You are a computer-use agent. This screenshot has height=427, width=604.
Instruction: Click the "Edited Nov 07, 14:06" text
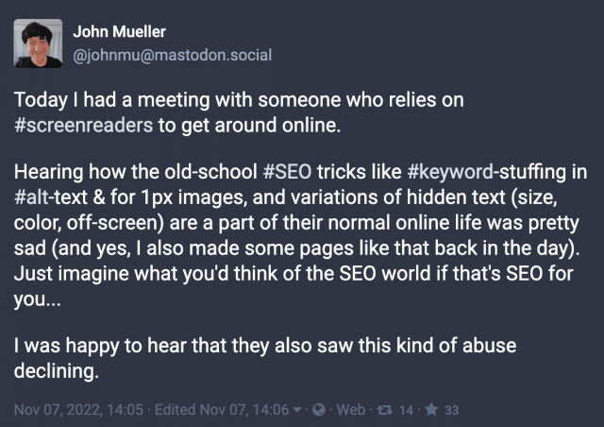pyautogui.click(x=225, y=410)
